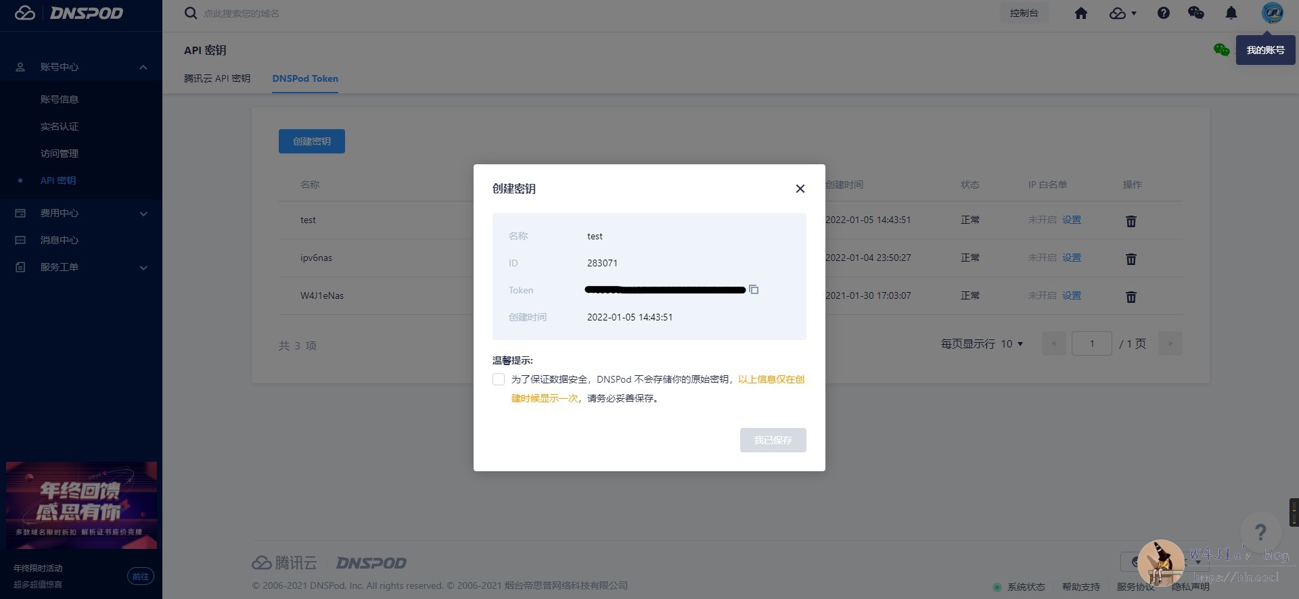Click the 控制台 button in top bar
1299x599 pixels.
(x=1024, y=13)
